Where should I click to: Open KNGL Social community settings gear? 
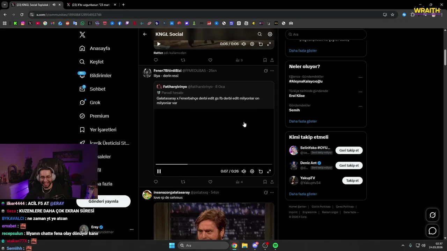270,34
